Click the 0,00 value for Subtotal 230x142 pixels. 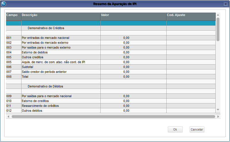click(x=126, y=67)
